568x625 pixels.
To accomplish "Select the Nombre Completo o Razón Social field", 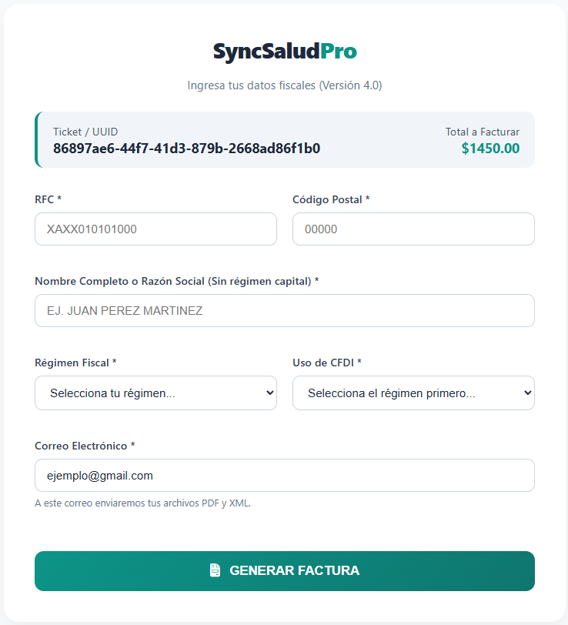I will click(x=284, y=311).
